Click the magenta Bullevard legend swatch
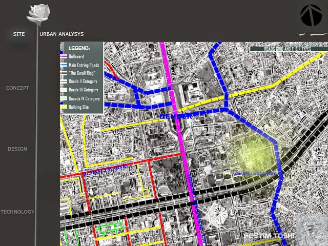The height and width of the screenshot is (246, 328). (64, 56)
